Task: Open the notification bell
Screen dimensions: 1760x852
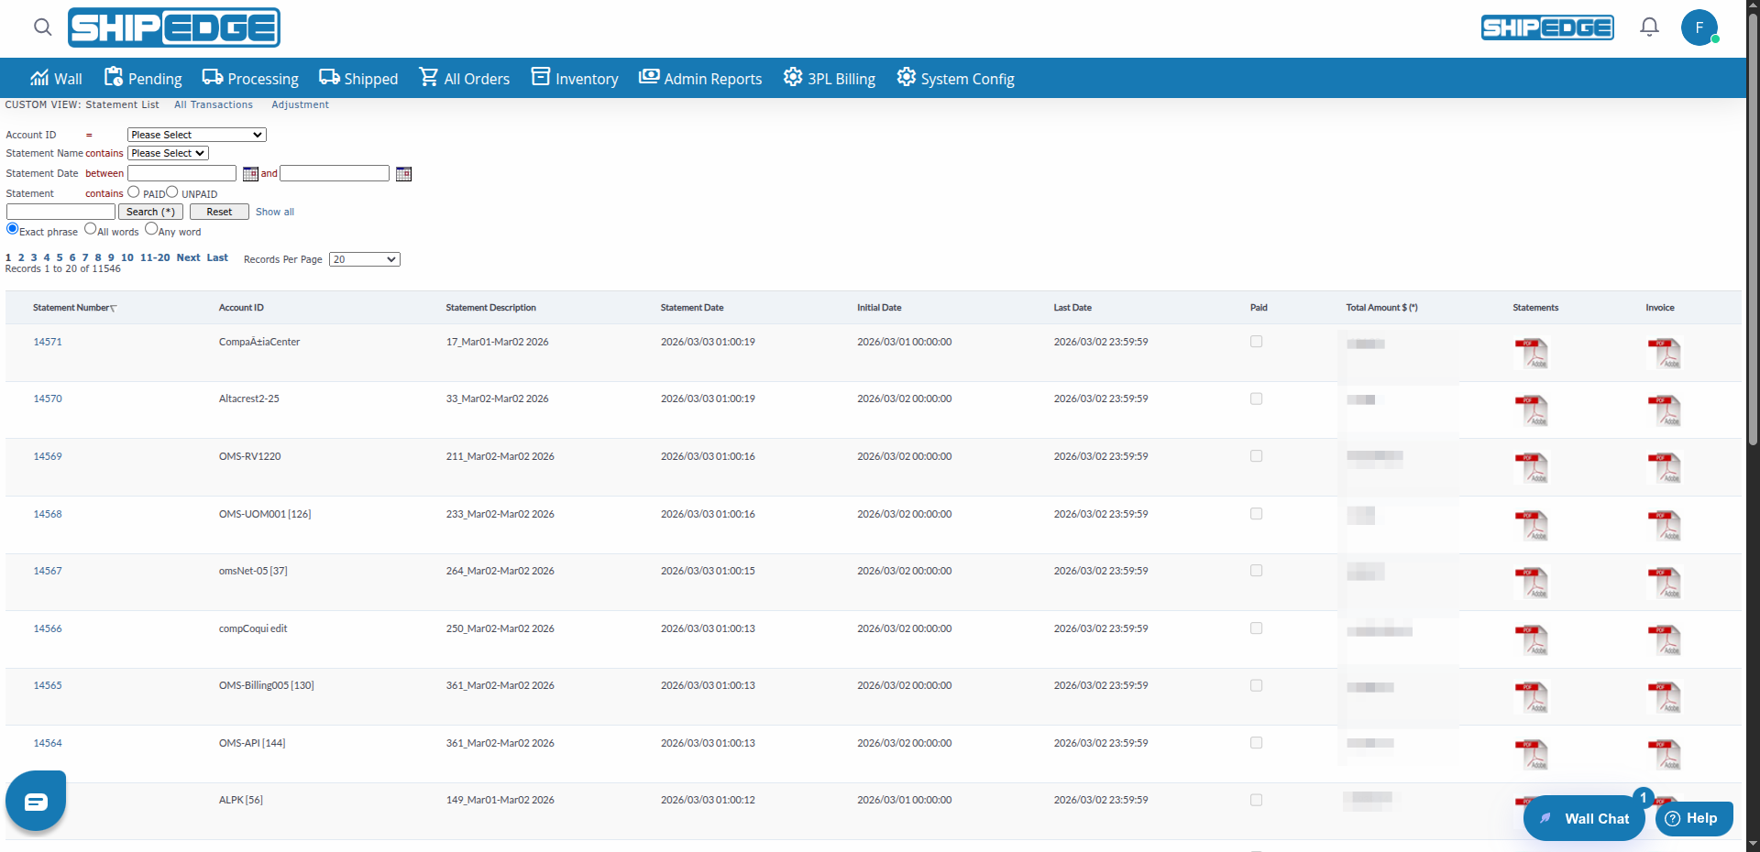Action: pos(1648,27)
